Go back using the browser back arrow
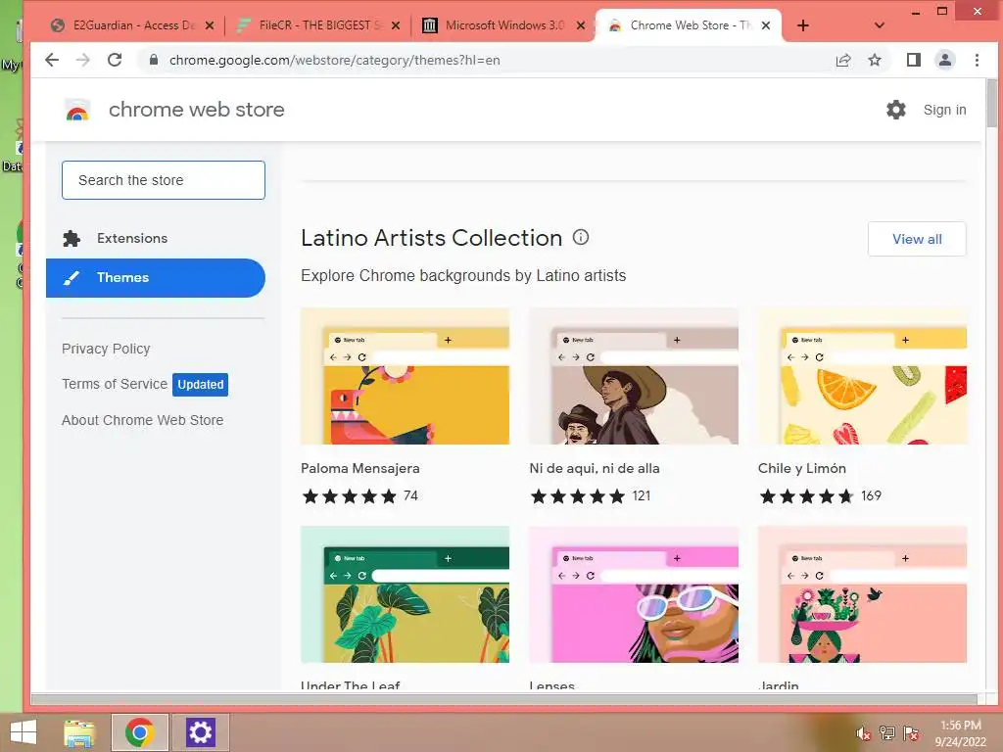Image resolution: width=1003 pixels, height=752 pixels. (52, 60)
